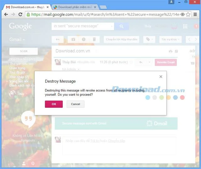Image resolution: width=201 pixels, height=169 pixels.
Task: Close the Download phần mềm tab
Action: [95, 7]
